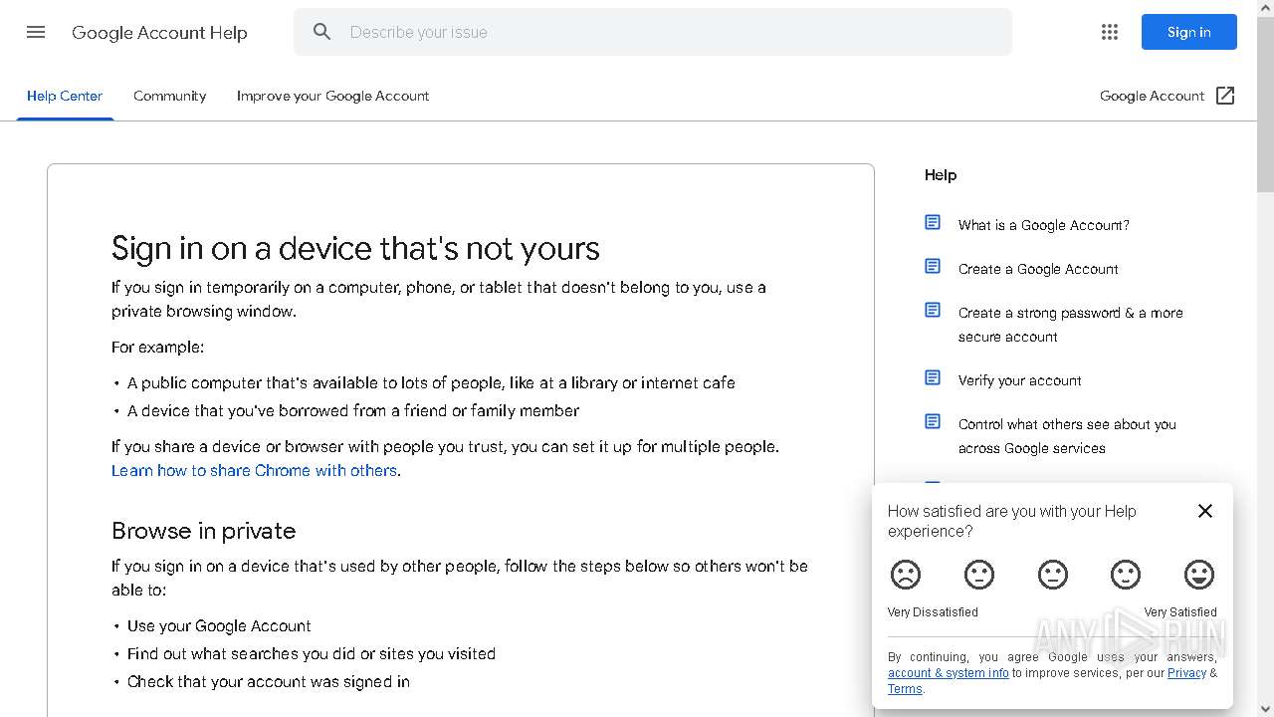The width and height of the screenshot is (1274, 717).
Task: Switch to the Help Center tab
Action: [65, 96]
